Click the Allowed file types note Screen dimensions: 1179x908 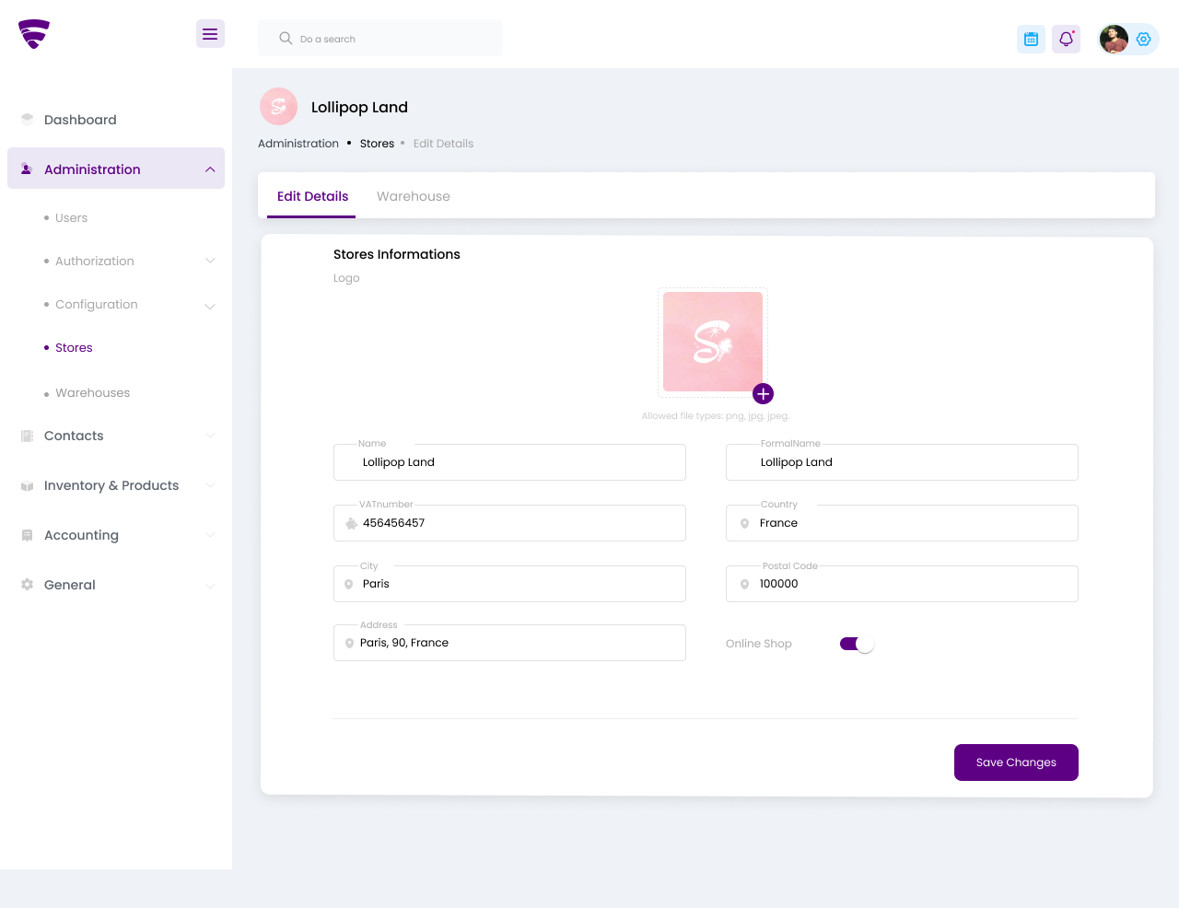tap(716, 416)
